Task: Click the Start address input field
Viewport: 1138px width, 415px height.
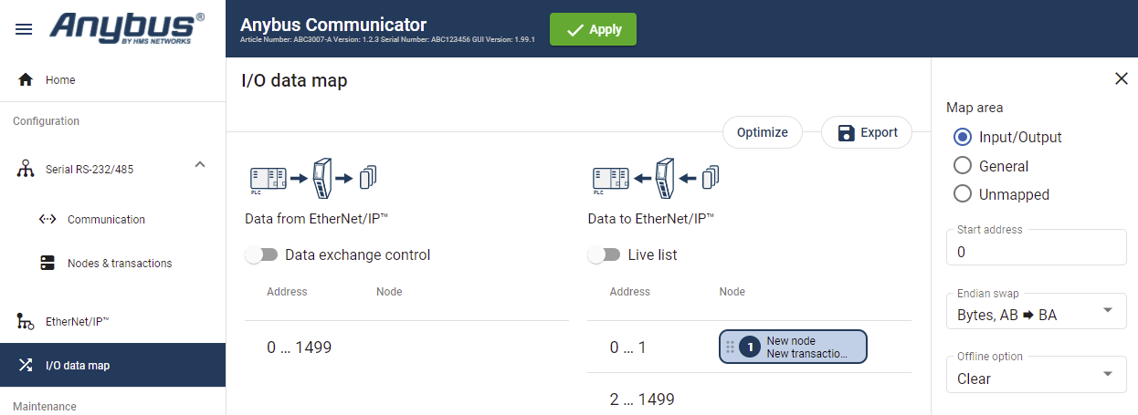Action: click(x=1036, y=252)
